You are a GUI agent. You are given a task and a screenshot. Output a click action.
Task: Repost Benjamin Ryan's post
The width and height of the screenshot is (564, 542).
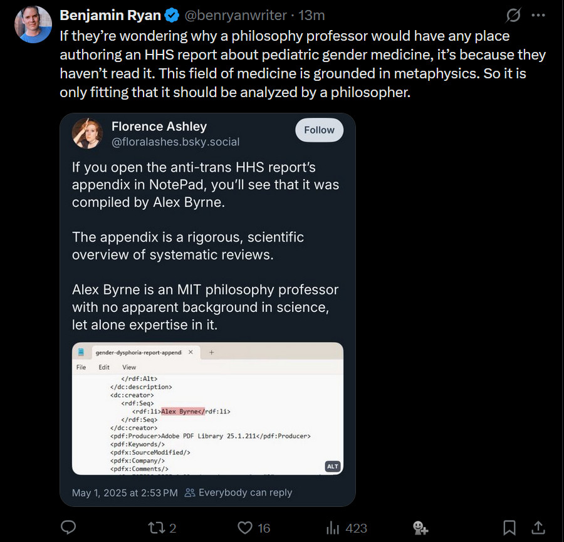pyautogui.click(x=155, y=528)
